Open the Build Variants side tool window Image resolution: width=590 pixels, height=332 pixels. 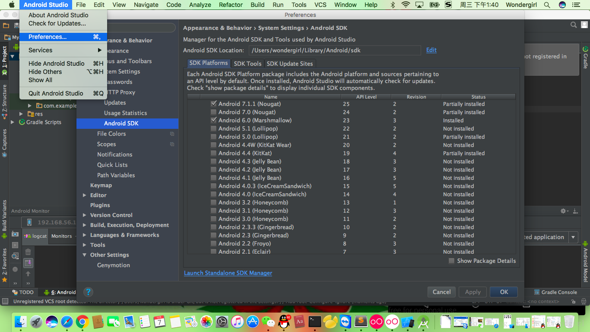point(5,218)
